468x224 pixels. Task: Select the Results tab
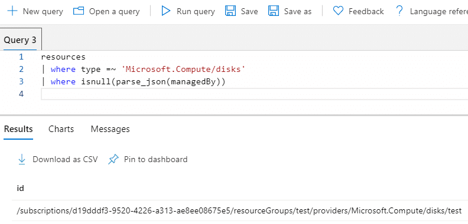pyautogui.click(x=18, y=129)
